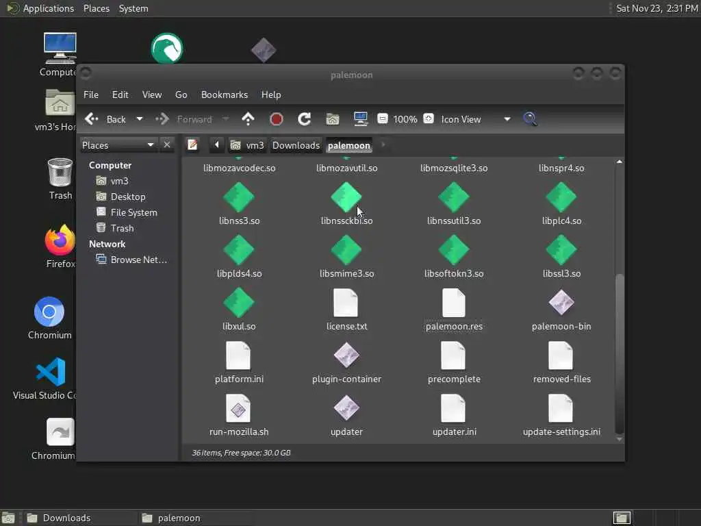Select the precomplete file icon

pyautogui.click(x=453, y=355)
